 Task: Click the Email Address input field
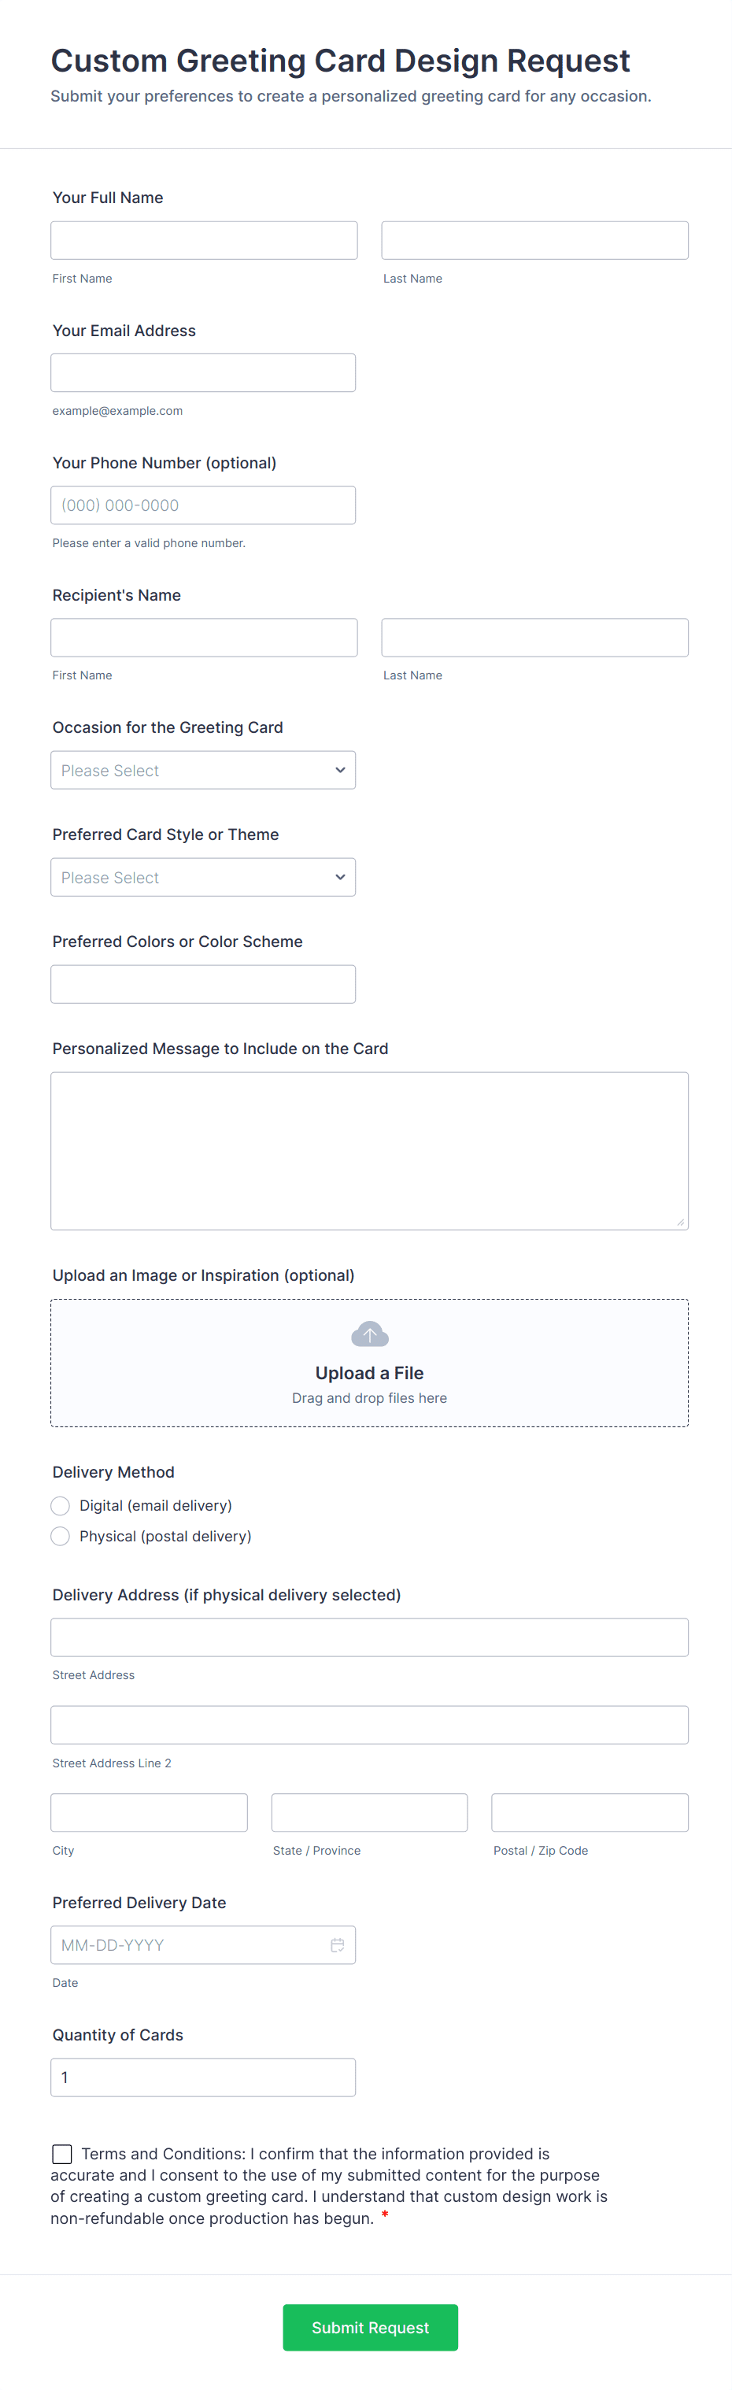(x=202, y=373)
